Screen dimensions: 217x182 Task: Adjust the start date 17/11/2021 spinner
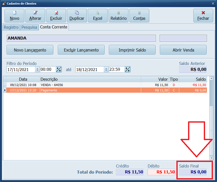pos(38,70)
